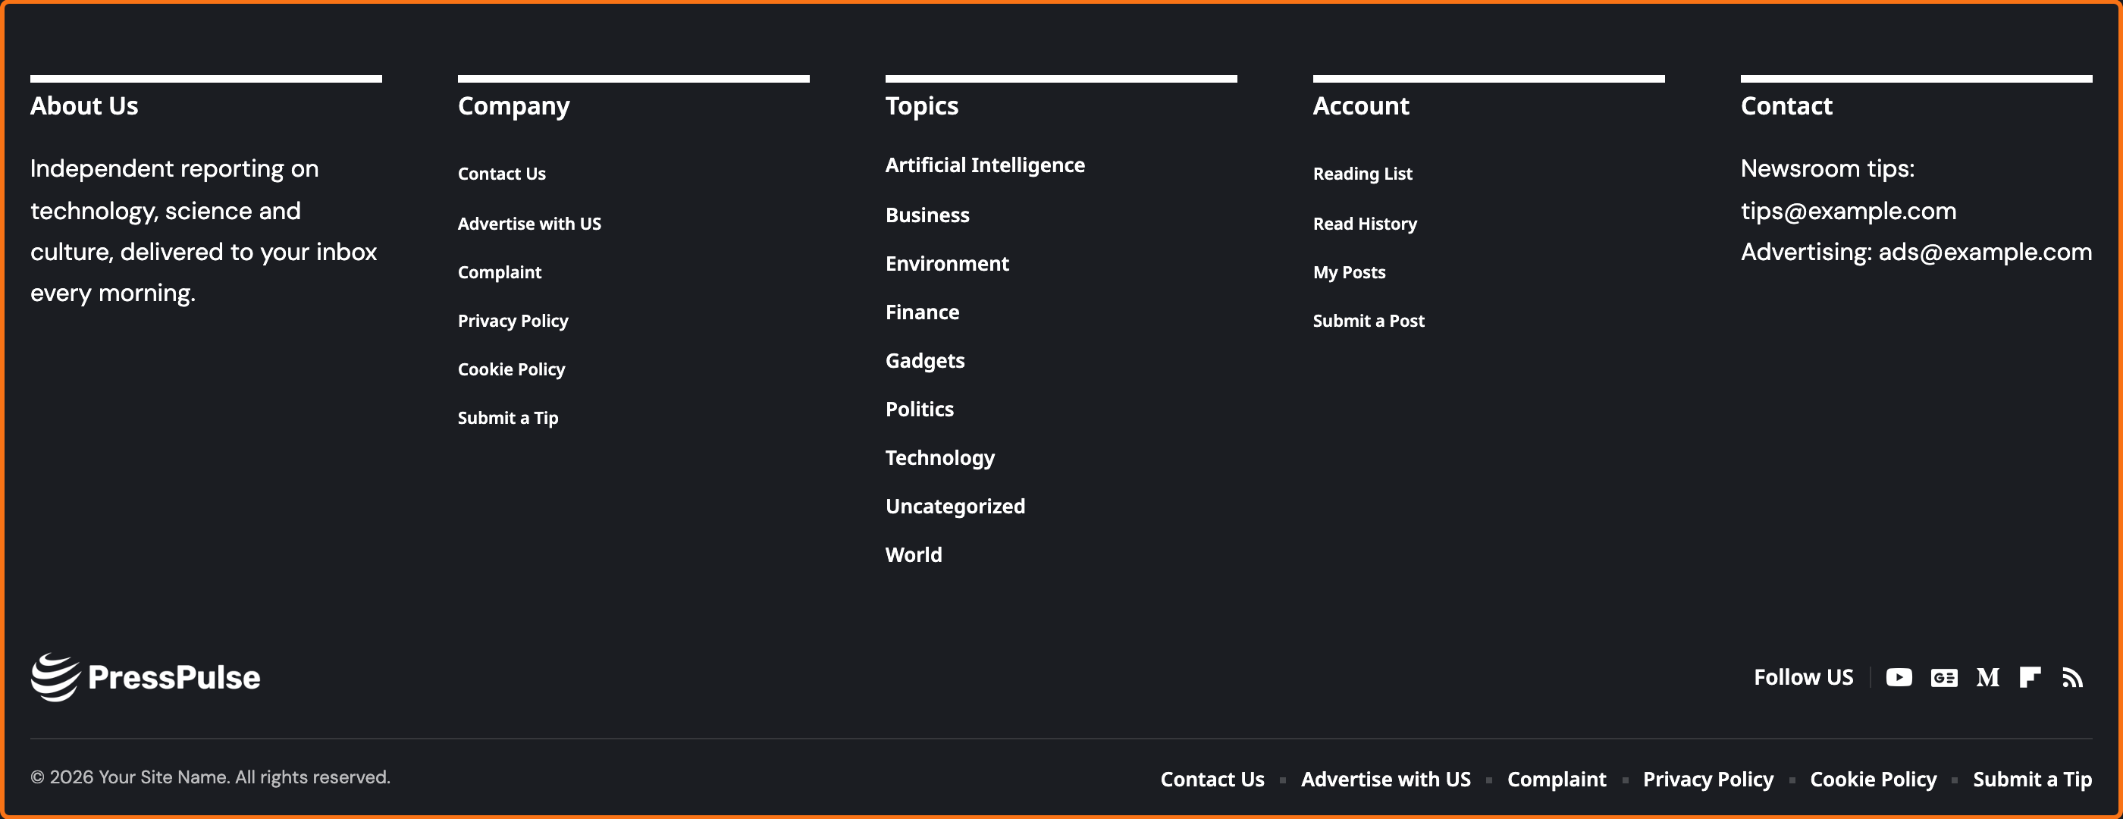
Task: Click Advertise with US in copyright bar menu
Action: pos(1385,780)
